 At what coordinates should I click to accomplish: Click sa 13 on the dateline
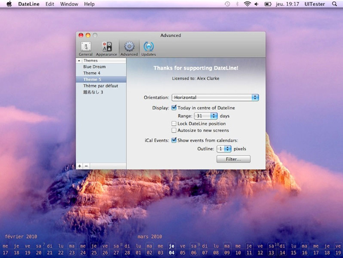pos(271,249)
